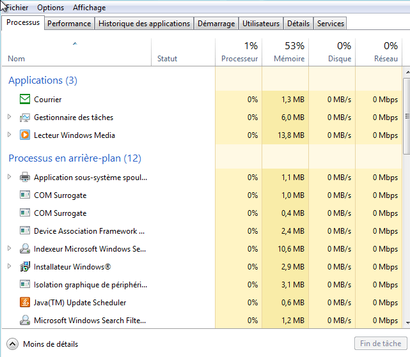The height and width of the screenshot is (357, 410).
Task: Sort by Mémoire column header
Action: 285,52
